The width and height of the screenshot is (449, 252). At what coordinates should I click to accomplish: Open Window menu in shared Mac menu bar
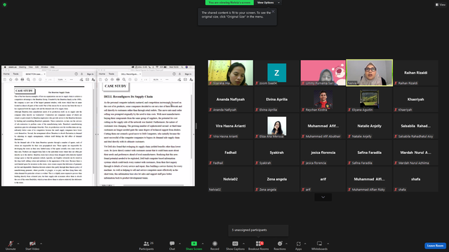[x=44, y=67]
